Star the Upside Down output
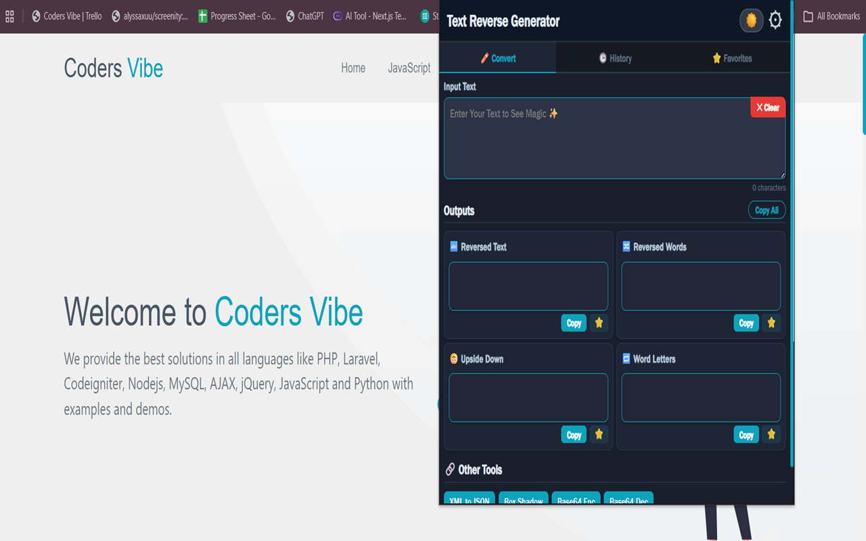Image resolution: width=866 pixels, height=541 pixels. pos(599,435)
